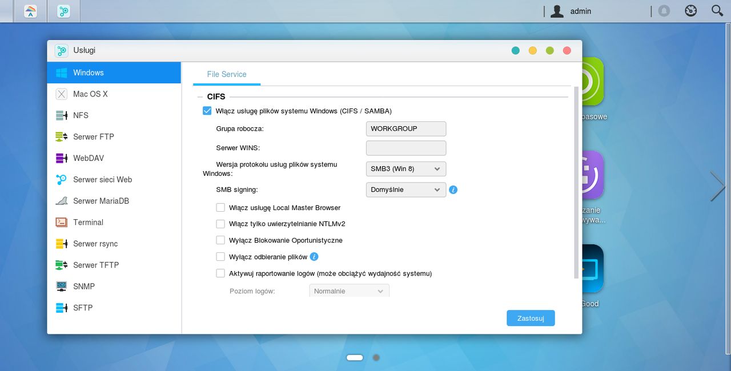
Task: Select the Serwer sieci Web icon
Action: (62, 180)
